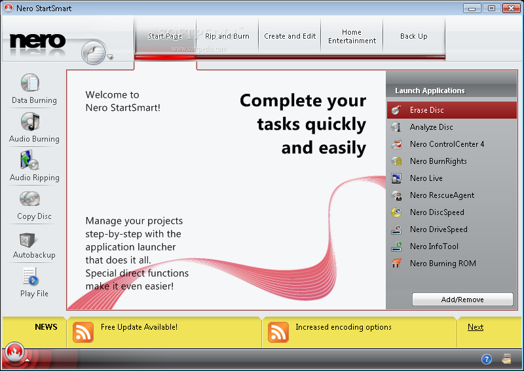Click the Increased encoding options RSS icon
Image resolution: width=524 pixels, height=371 pixels.
click(278, 332)
